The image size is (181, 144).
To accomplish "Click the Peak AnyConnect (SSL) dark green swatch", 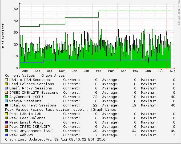I will [6, 131].
